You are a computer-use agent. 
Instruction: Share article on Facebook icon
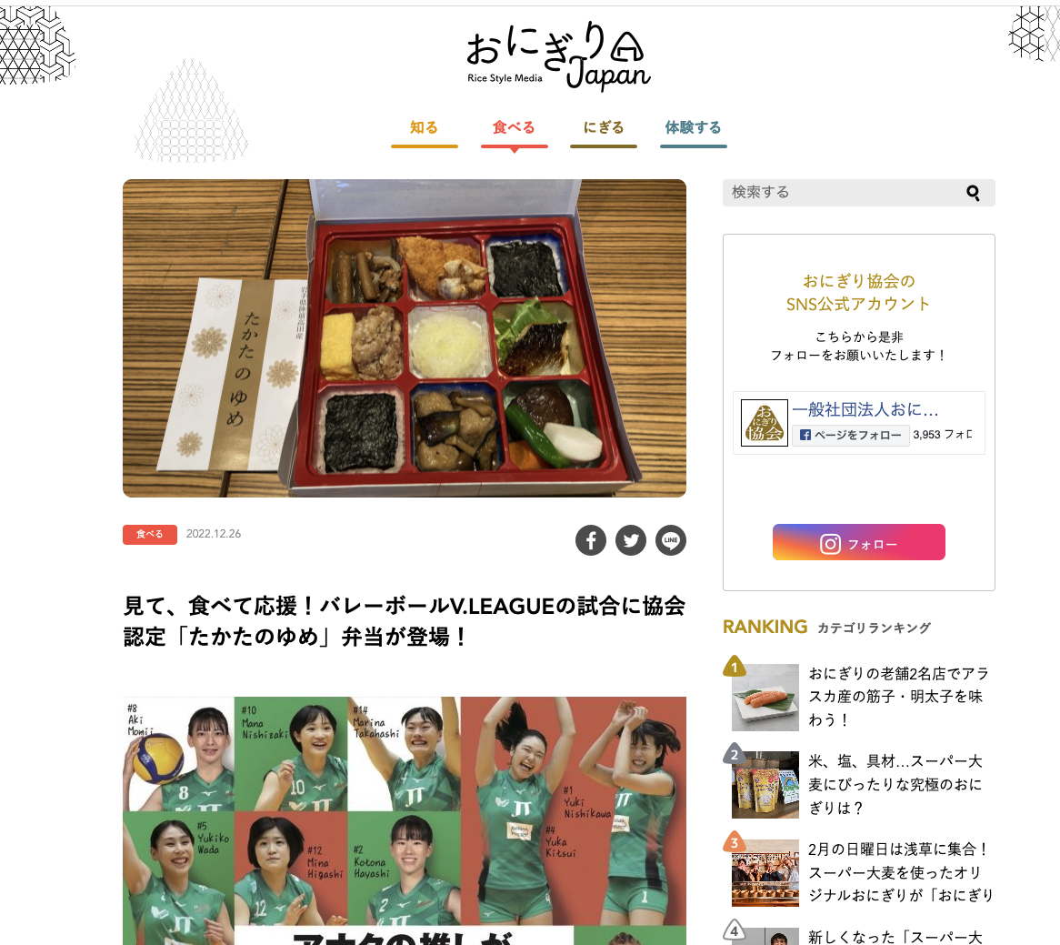click(590, 540)
